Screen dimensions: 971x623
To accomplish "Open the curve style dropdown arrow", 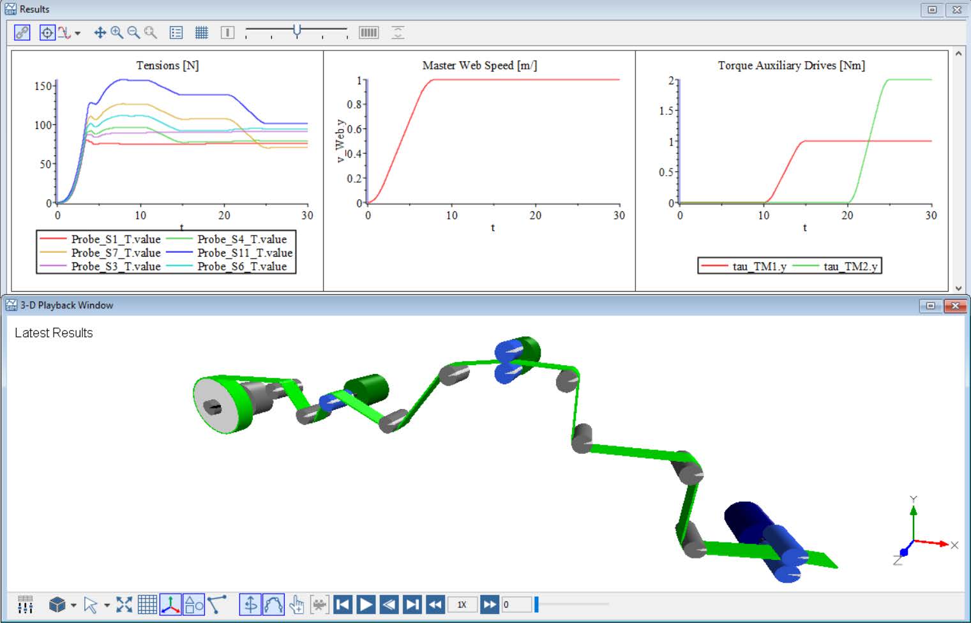I will click(78, 33).
